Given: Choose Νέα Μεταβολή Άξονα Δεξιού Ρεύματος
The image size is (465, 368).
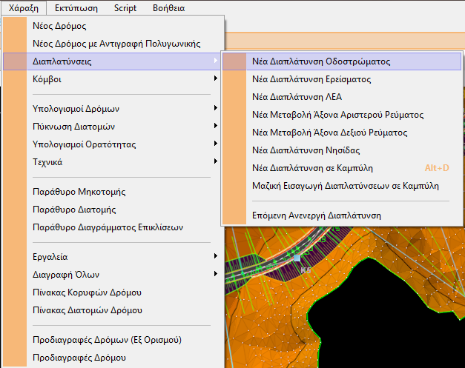Looking at the screenshot, I should [x=342, y=133].
